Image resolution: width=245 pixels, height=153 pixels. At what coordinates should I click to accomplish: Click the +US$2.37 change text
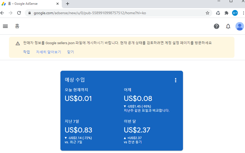134,138
